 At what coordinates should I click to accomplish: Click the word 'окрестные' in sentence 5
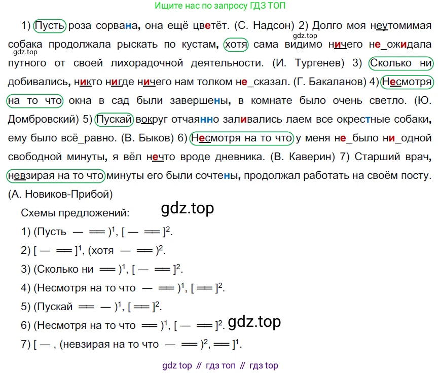click(363, 120)
